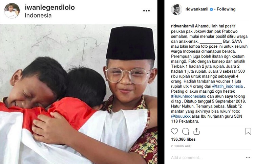Open comment options with the three-dot icon

248,158
